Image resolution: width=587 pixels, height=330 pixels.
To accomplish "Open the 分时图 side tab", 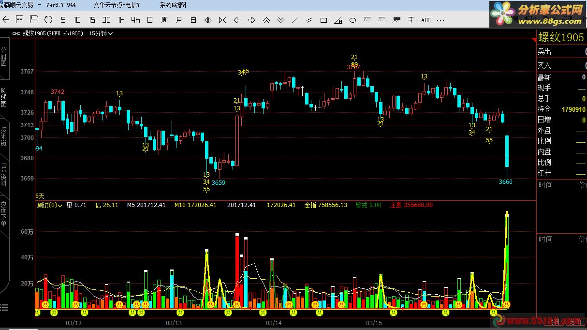I will 3,57.
